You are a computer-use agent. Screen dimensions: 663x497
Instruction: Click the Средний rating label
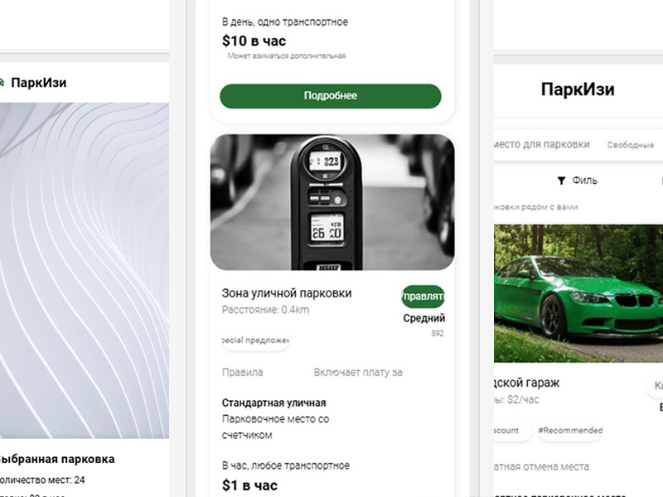[423, 318]
